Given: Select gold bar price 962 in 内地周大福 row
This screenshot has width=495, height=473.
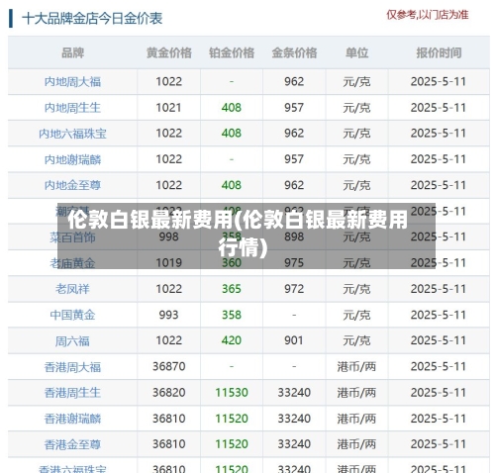Looking at the screenshot, I should click(x=294, y=81).
